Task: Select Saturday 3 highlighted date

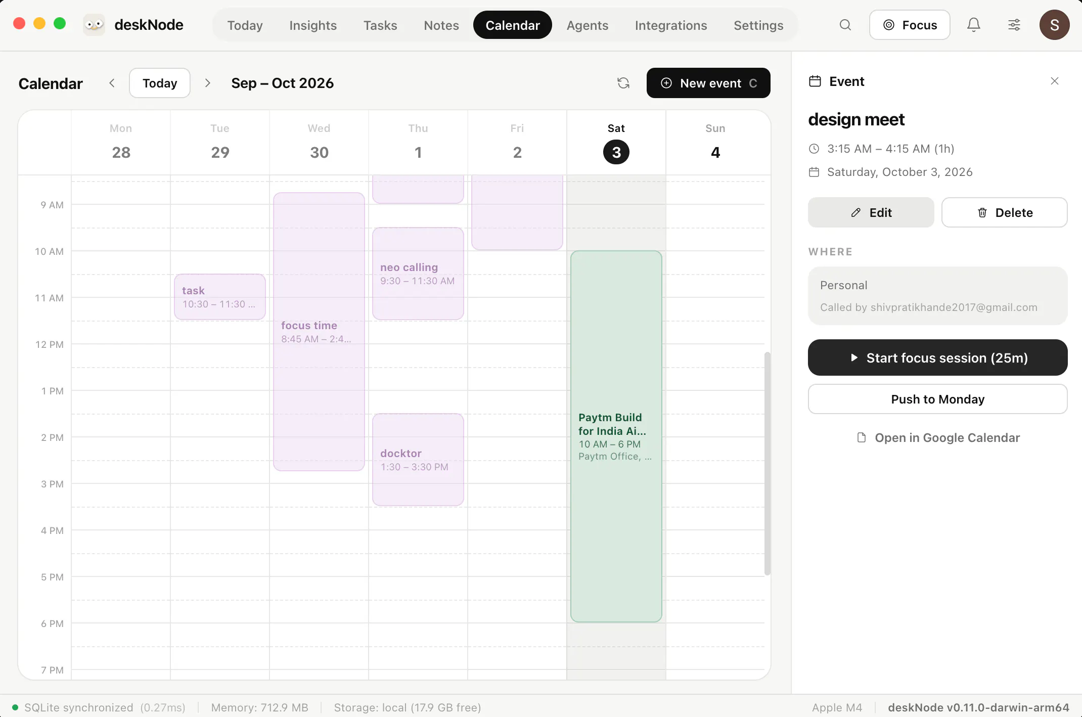Action: click(x=616, y=152)
